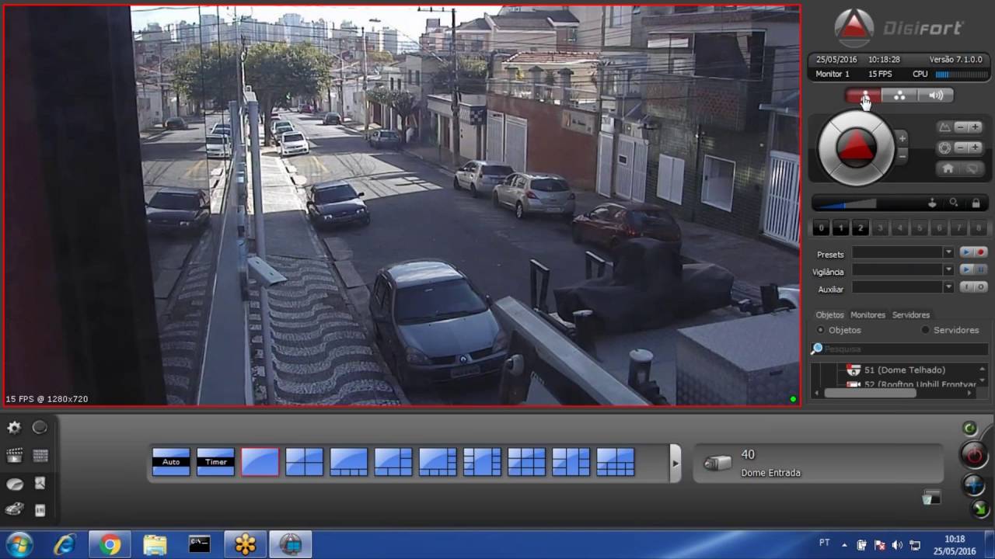Select the Objetos radio button
Screen dimensions: 995x559
click(x=820, y=330)
